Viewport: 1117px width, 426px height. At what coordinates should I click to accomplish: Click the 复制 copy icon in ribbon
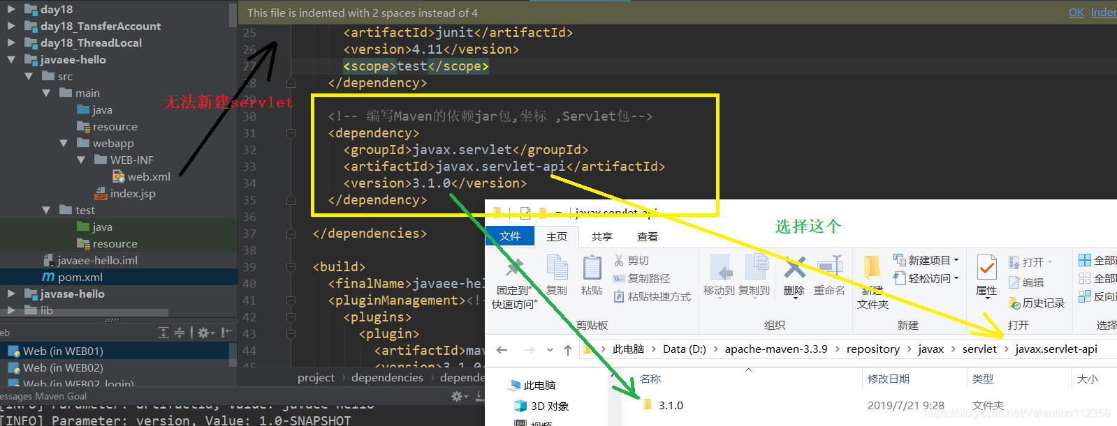557,267
